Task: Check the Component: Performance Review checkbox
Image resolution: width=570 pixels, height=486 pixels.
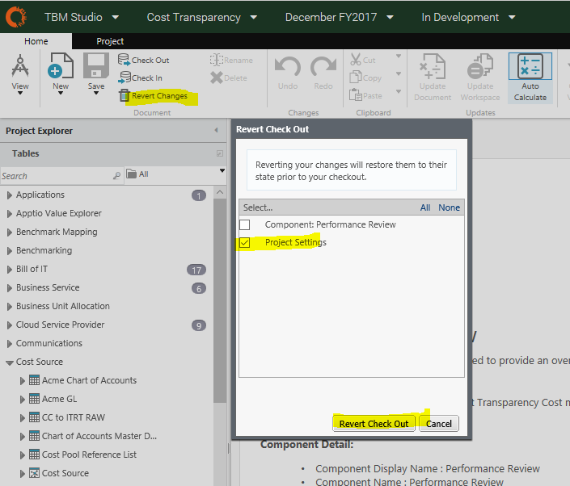Action: (x=245, y=224)
